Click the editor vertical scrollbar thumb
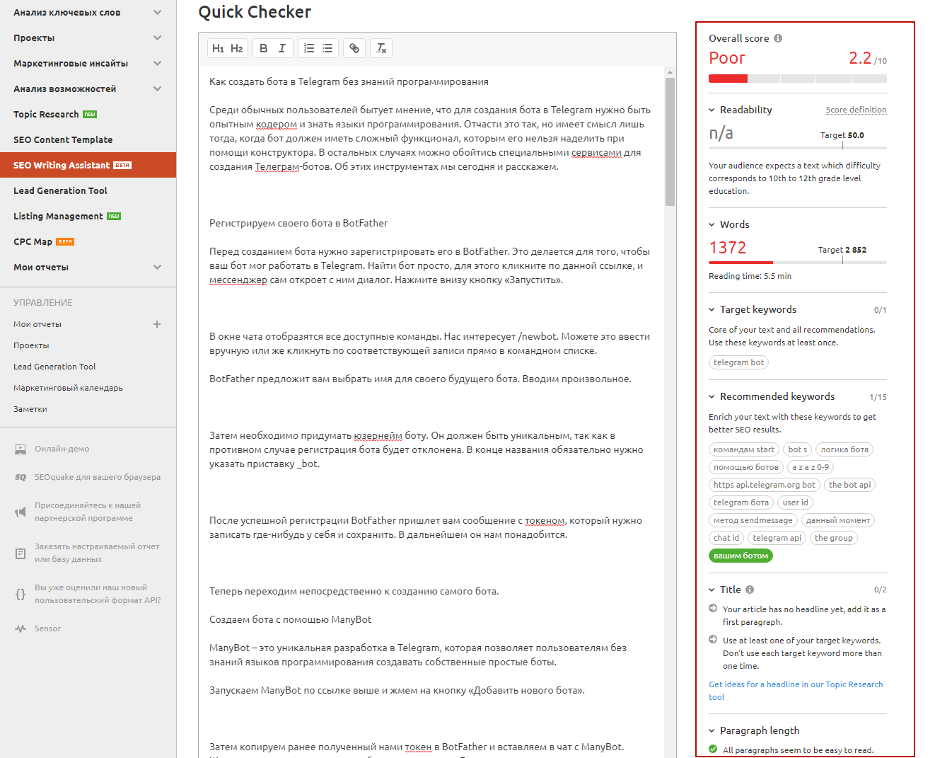This screenshot has width=935, height=758. coord(670,142)
